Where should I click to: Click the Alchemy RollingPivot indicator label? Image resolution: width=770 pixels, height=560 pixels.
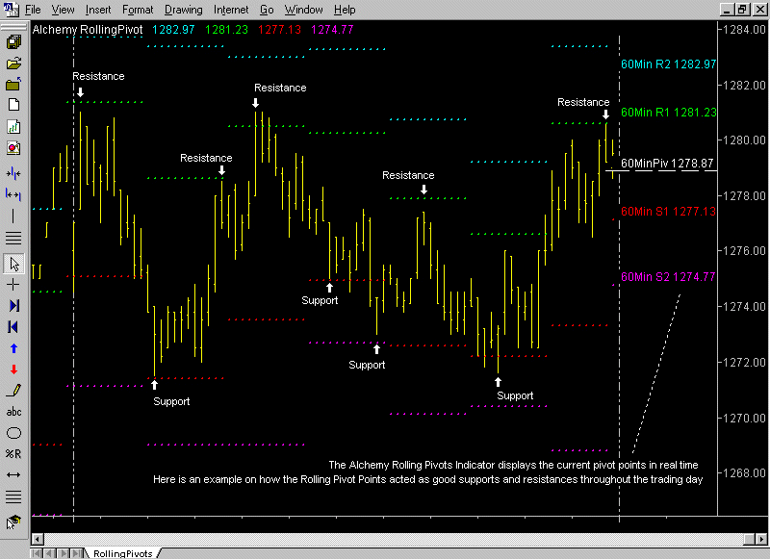click(x=88, y=30)
